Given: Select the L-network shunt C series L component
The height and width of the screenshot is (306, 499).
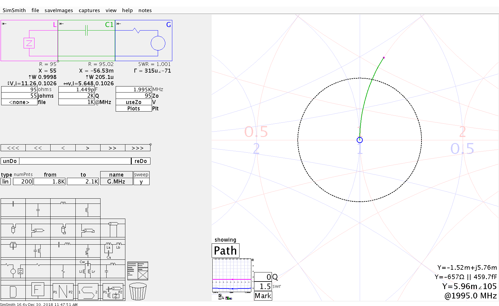Looking at the screenshot, I should [x=113, y=269].
